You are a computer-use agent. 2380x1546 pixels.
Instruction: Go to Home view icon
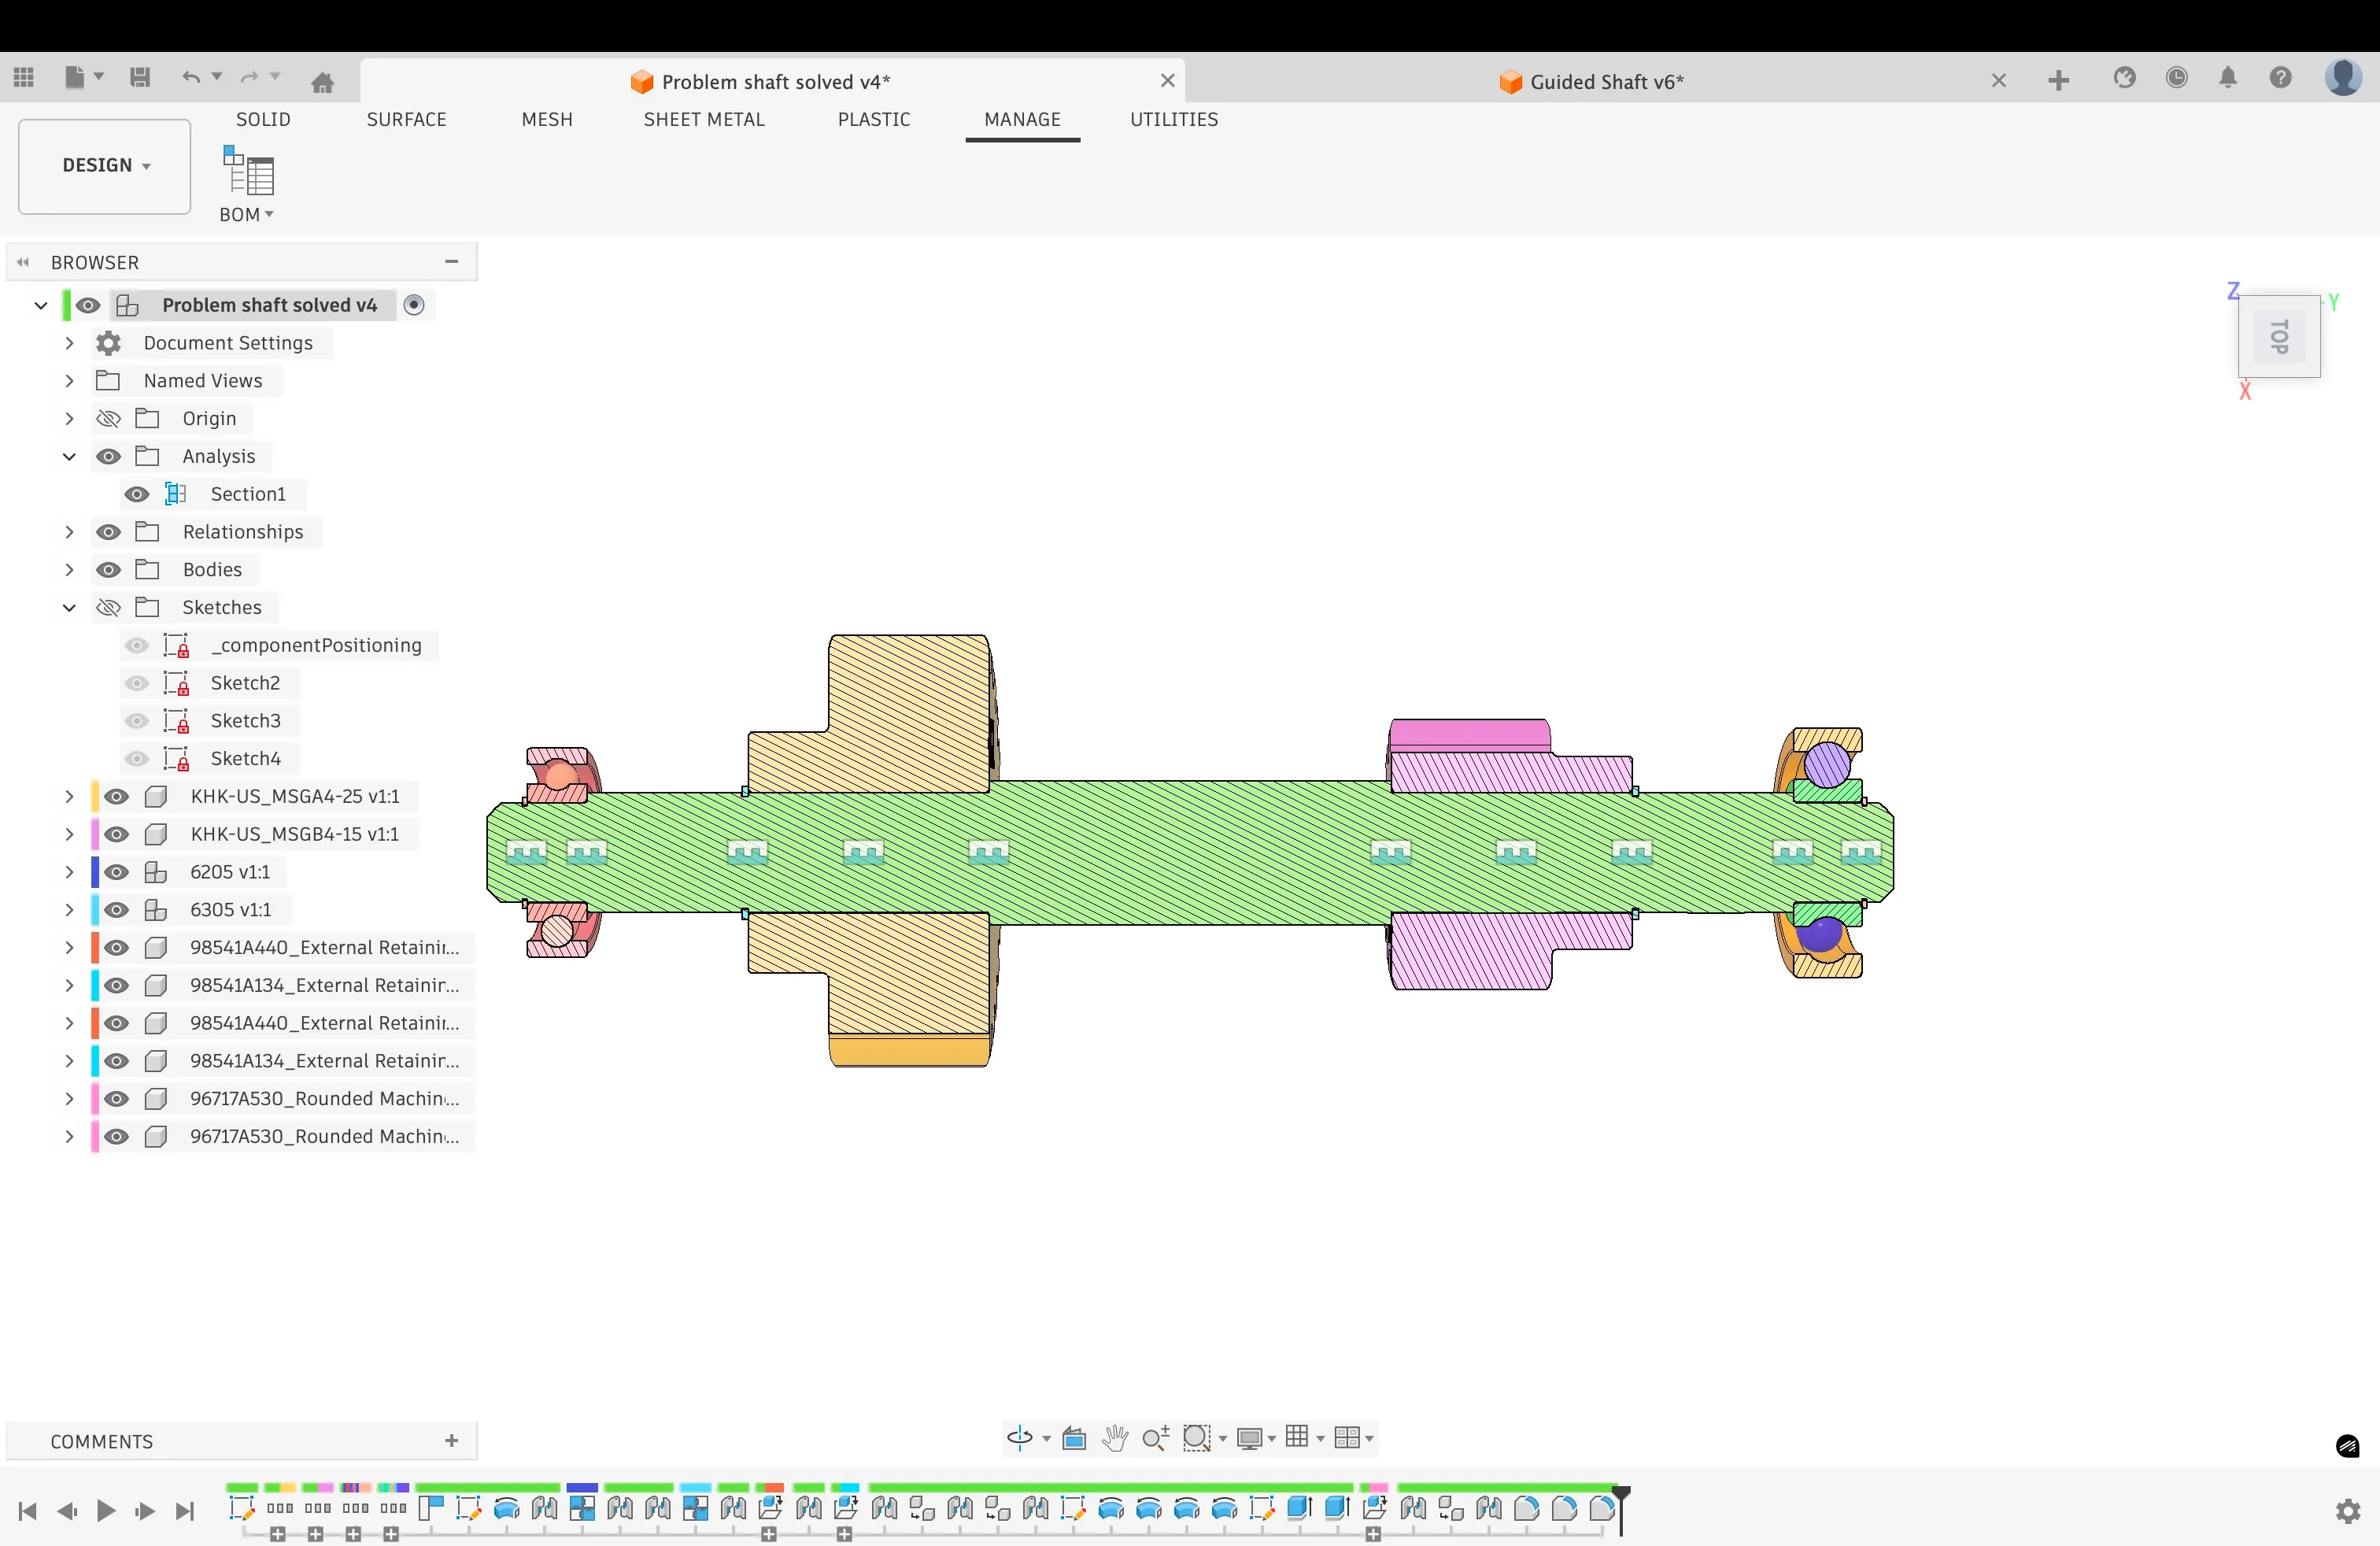[322, 81]
